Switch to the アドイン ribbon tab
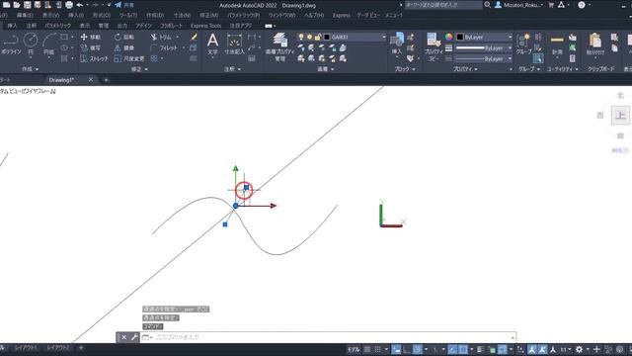 (x=143, y=26)
